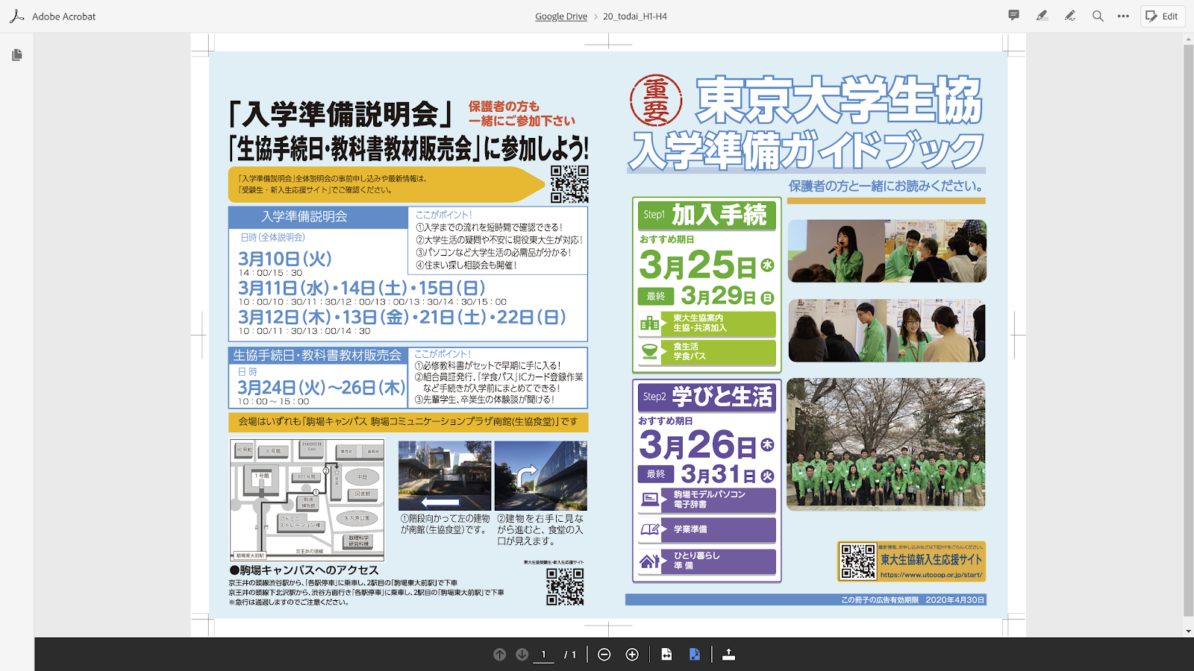This screenshot has width=1194, height=671.
Task: Open the Google Drive breadcrumb link
Action: click(561, 16)
